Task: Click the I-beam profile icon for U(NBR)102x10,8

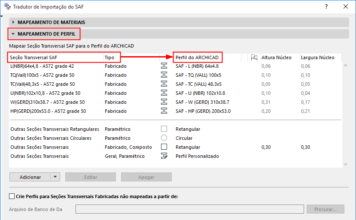Action: point(164,93)
